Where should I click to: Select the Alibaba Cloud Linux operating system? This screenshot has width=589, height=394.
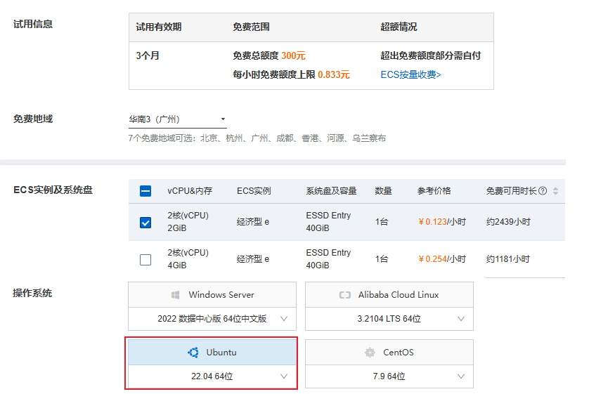click(x=389, y=295)
